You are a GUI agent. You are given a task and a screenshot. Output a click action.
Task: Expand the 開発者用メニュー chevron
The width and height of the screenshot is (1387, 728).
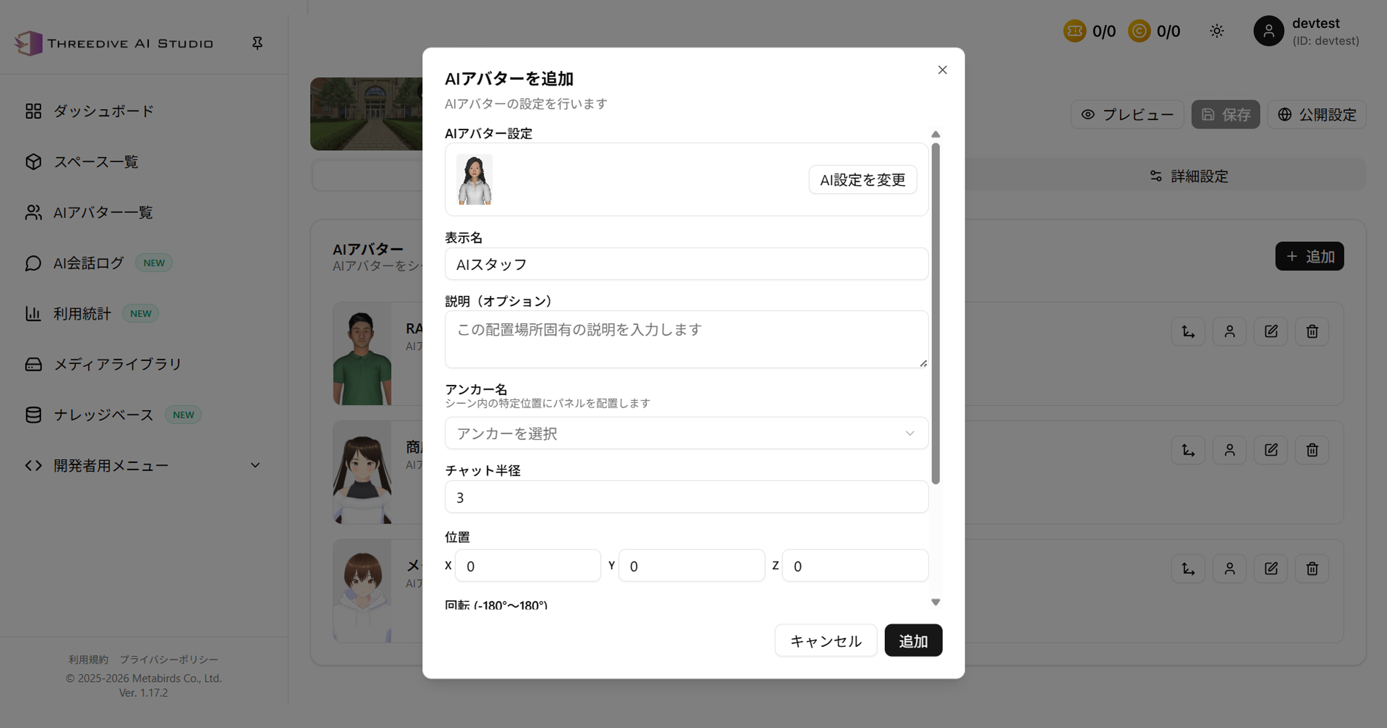tap(255, 465)
